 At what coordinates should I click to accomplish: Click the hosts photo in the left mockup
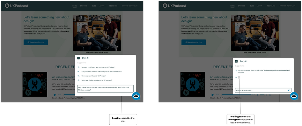(x=97, y=33)
